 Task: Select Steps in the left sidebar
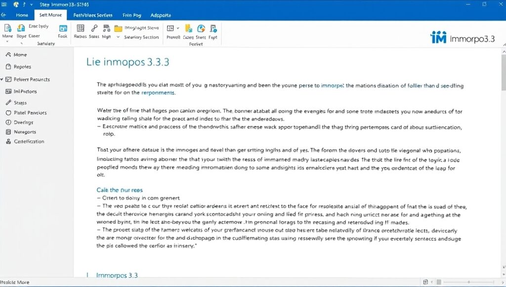pyautogui.click(x=20, y=103)
